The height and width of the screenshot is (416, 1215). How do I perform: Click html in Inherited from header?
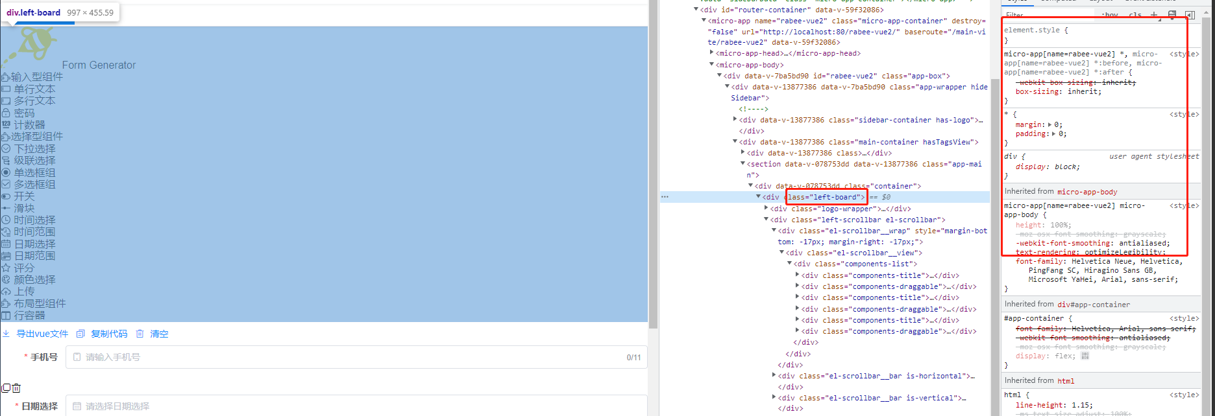(x=1066, y=381)
